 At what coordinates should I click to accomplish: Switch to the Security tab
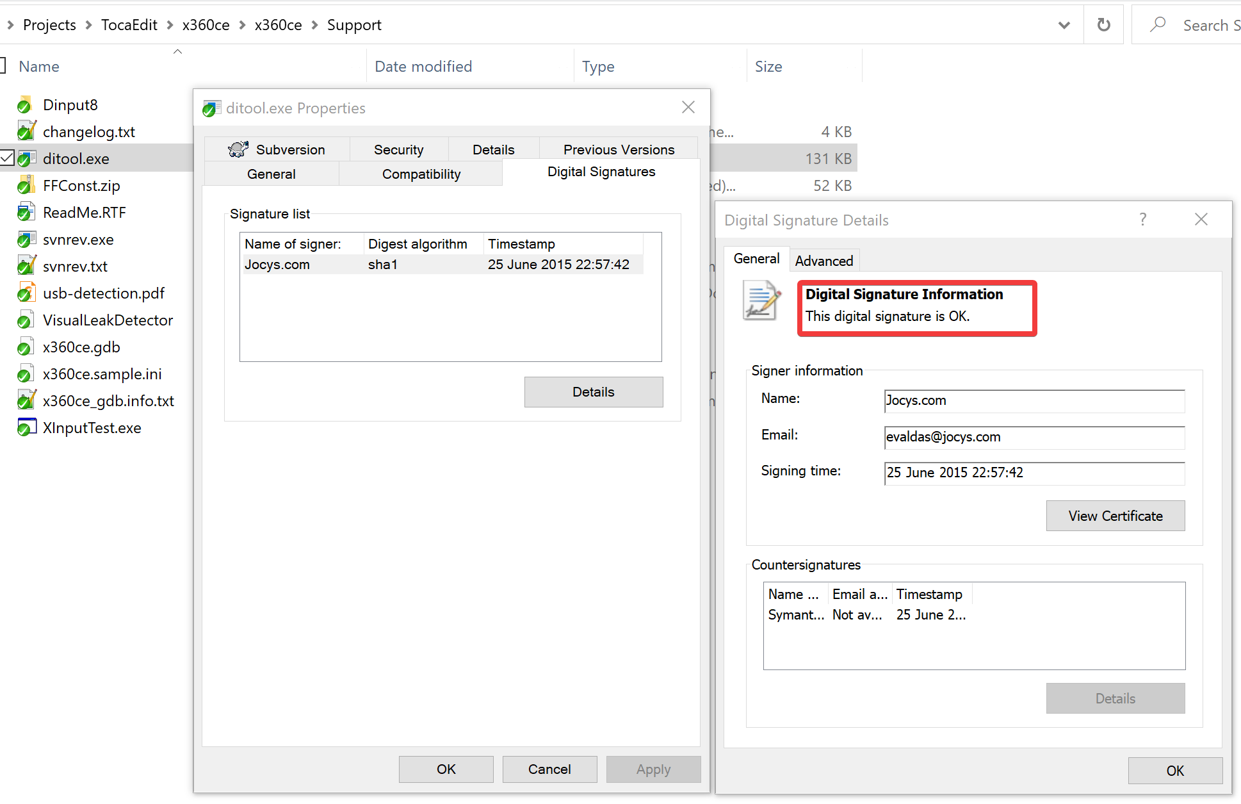point(398,149)
